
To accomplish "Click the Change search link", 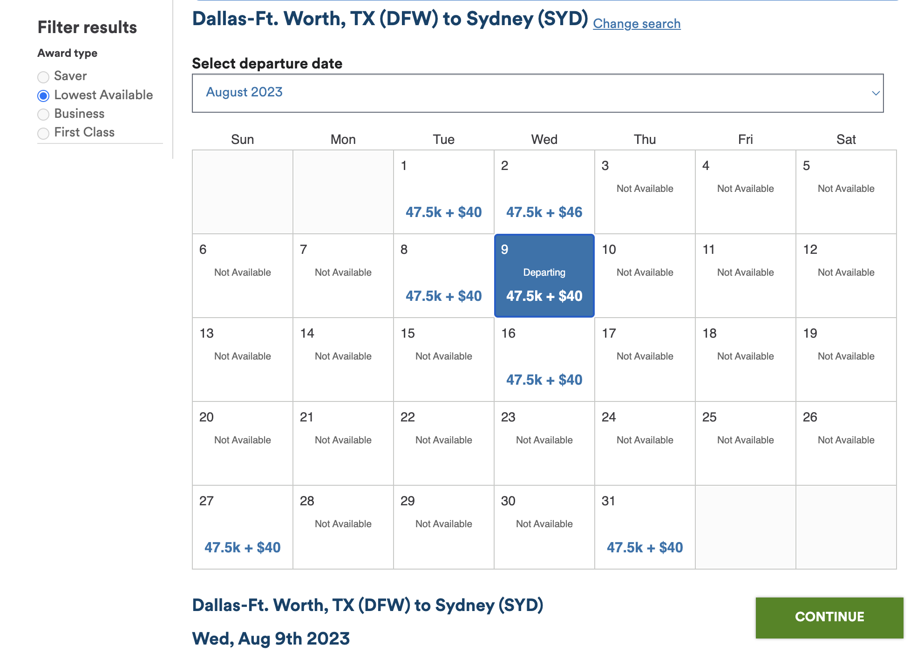I will (637, 24).
